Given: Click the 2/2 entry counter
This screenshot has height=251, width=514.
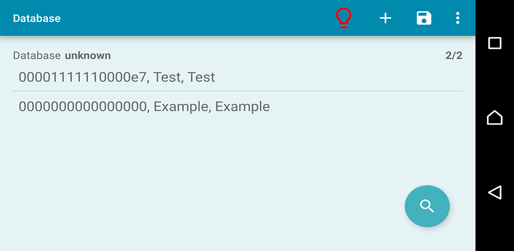Looking at the screenshot, I should click(454, 56).
